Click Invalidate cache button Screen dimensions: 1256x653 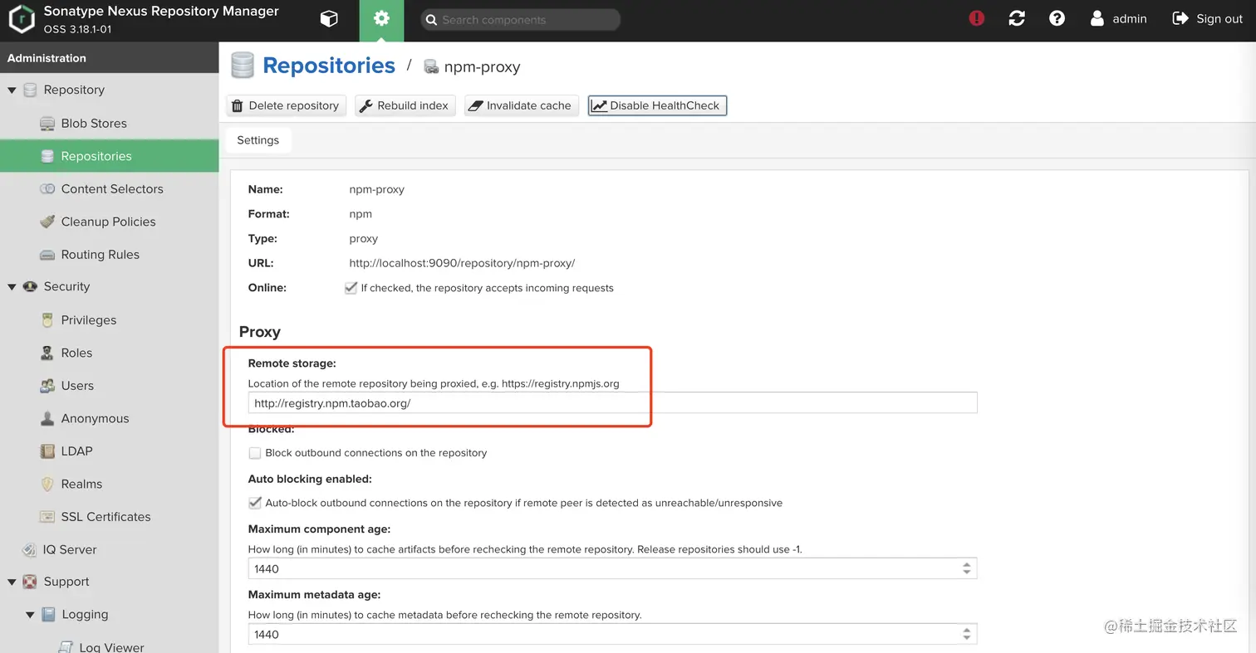521,105
